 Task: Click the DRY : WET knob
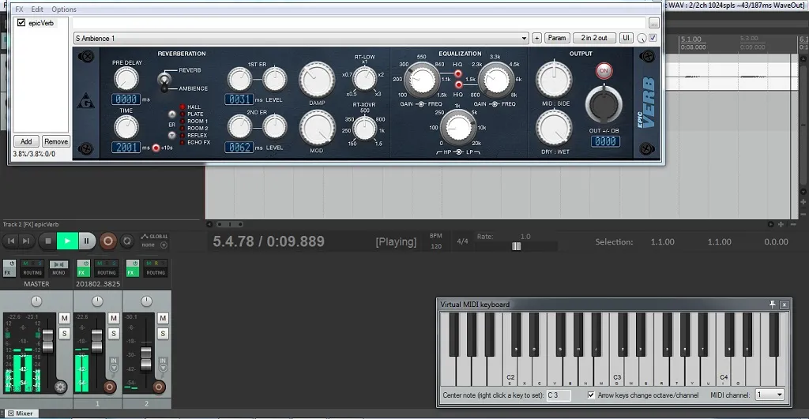[554, 128]
